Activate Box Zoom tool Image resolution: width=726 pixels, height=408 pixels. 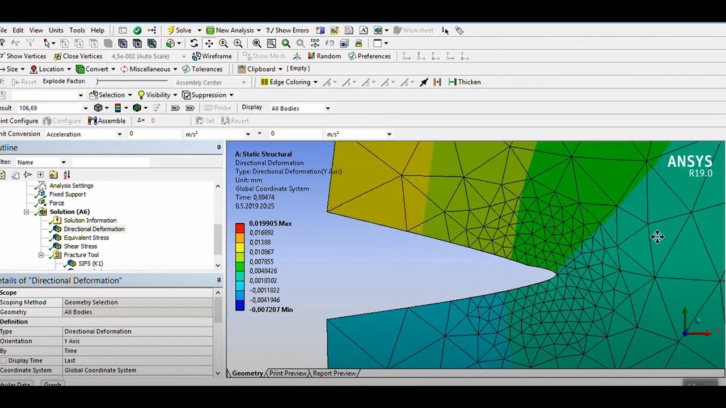pos(238,43)
